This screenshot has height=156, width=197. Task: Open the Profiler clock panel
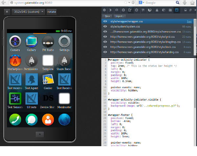tap(137, 10)
